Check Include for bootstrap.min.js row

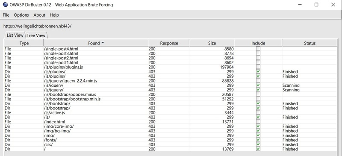pyautogui.click(x=258, y=99)
